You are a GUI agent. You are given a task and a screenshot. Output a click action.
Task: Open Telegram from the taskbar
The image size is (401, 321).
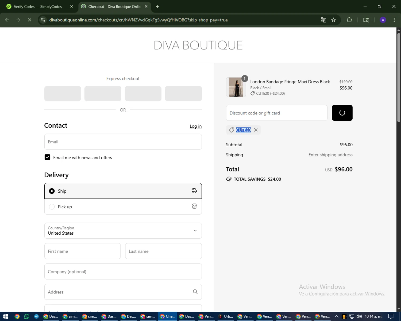36,316
